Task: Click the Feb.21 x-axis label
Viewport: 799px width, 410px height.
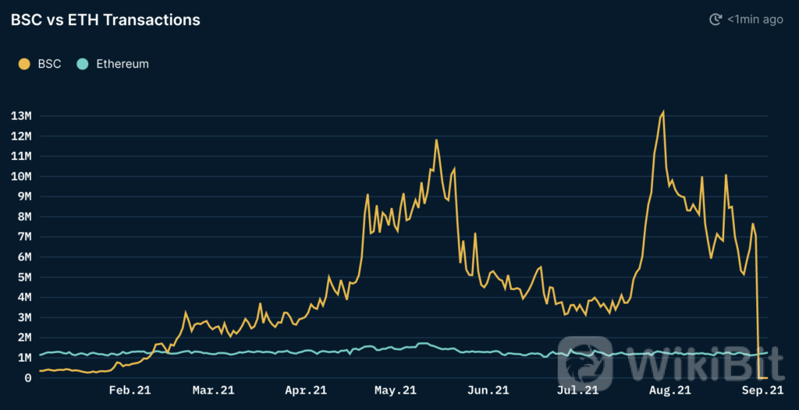Action: [x=130, y=391]
